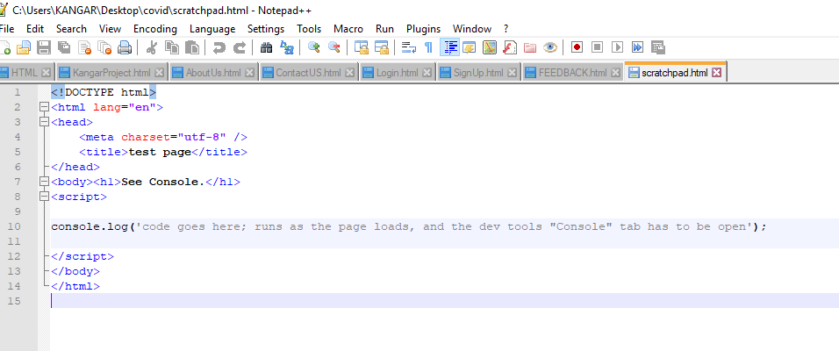Open the Settings menu
The image size is (839, 351).
[266, 29]
